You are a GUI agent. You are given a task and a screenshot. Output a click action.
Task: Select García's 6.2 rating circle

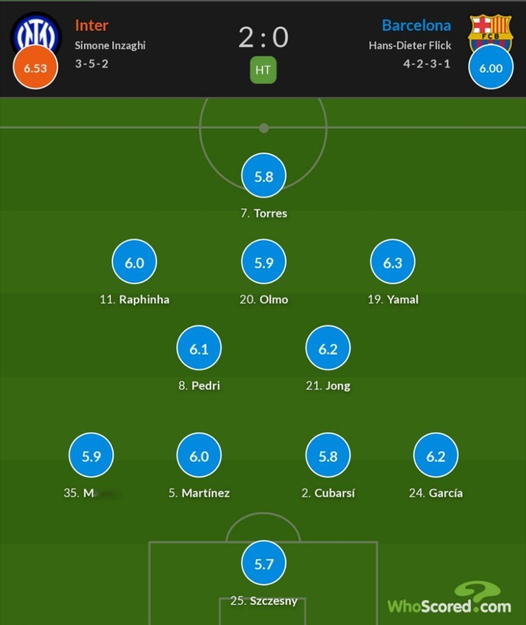pyautogui.click(x=435, y=456)
